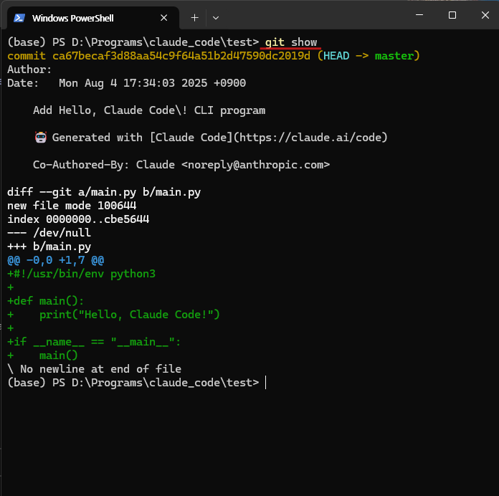The image size is (499, 496).
Task: Click the https://claude.ai/code URL
Action: pos(310,138)
